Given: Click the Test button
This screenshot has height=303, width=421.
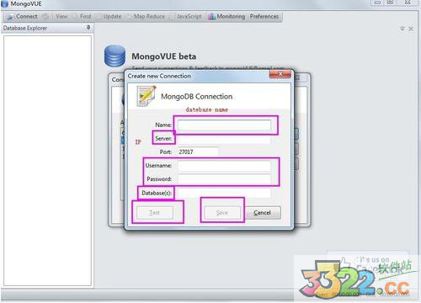Looking at the screenshot, I should pos(155,213).
